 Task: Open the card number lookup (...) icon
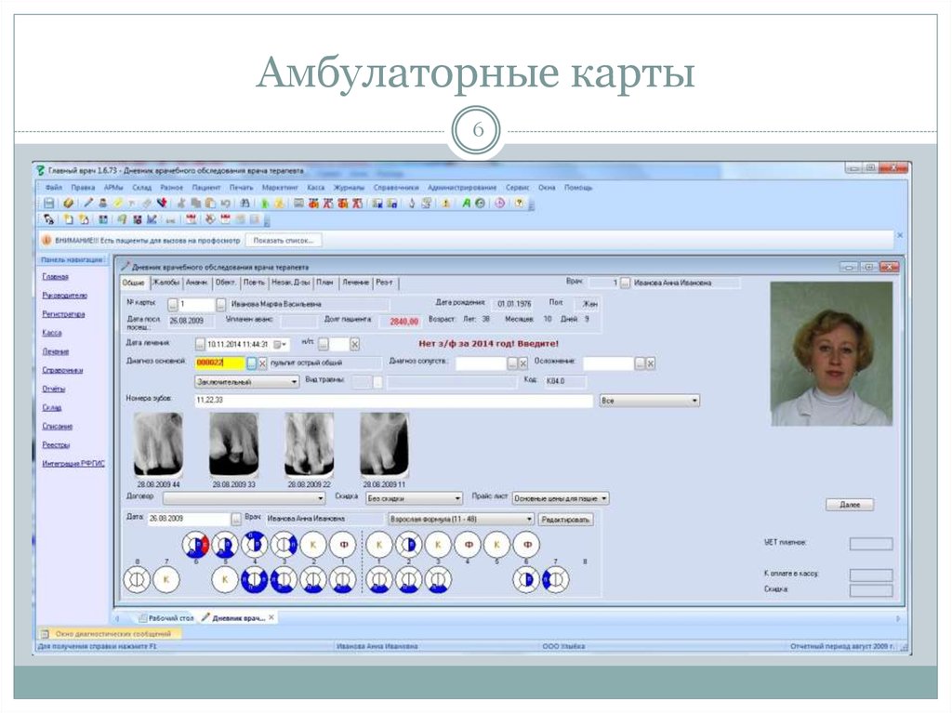(x=219, y=302)
